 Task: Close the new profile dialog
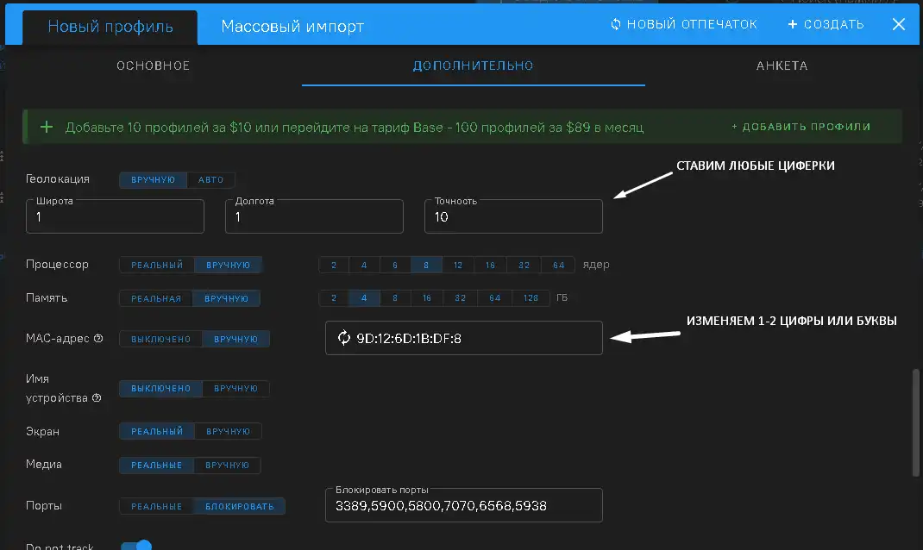coord(898,24)
